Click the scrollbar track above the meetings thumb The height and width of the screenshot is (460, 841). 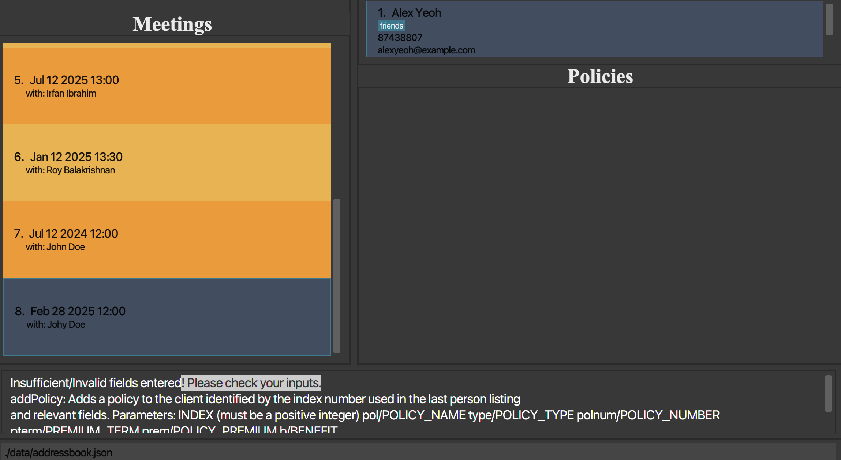click(x=337, y=121)
